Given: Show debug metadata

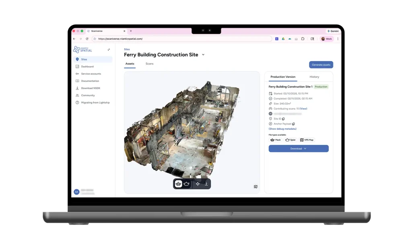Looking at the screenshot, I should coord(282,129).
